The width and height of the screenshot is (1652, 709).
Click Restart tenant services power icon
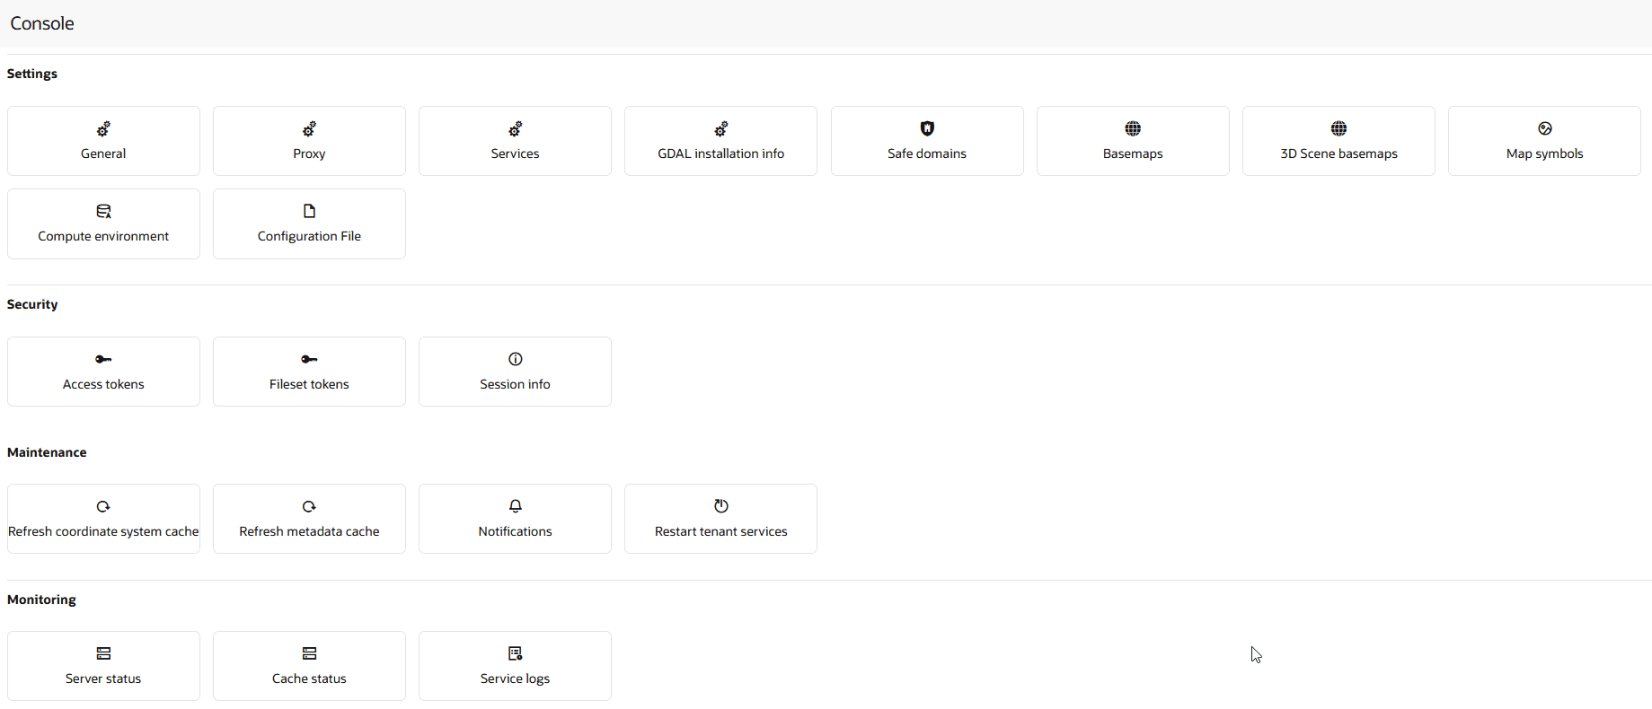(721, 506)
